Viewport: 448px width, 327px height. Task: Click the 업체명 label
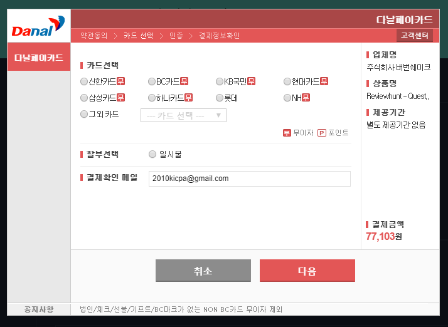coord(385,54)
